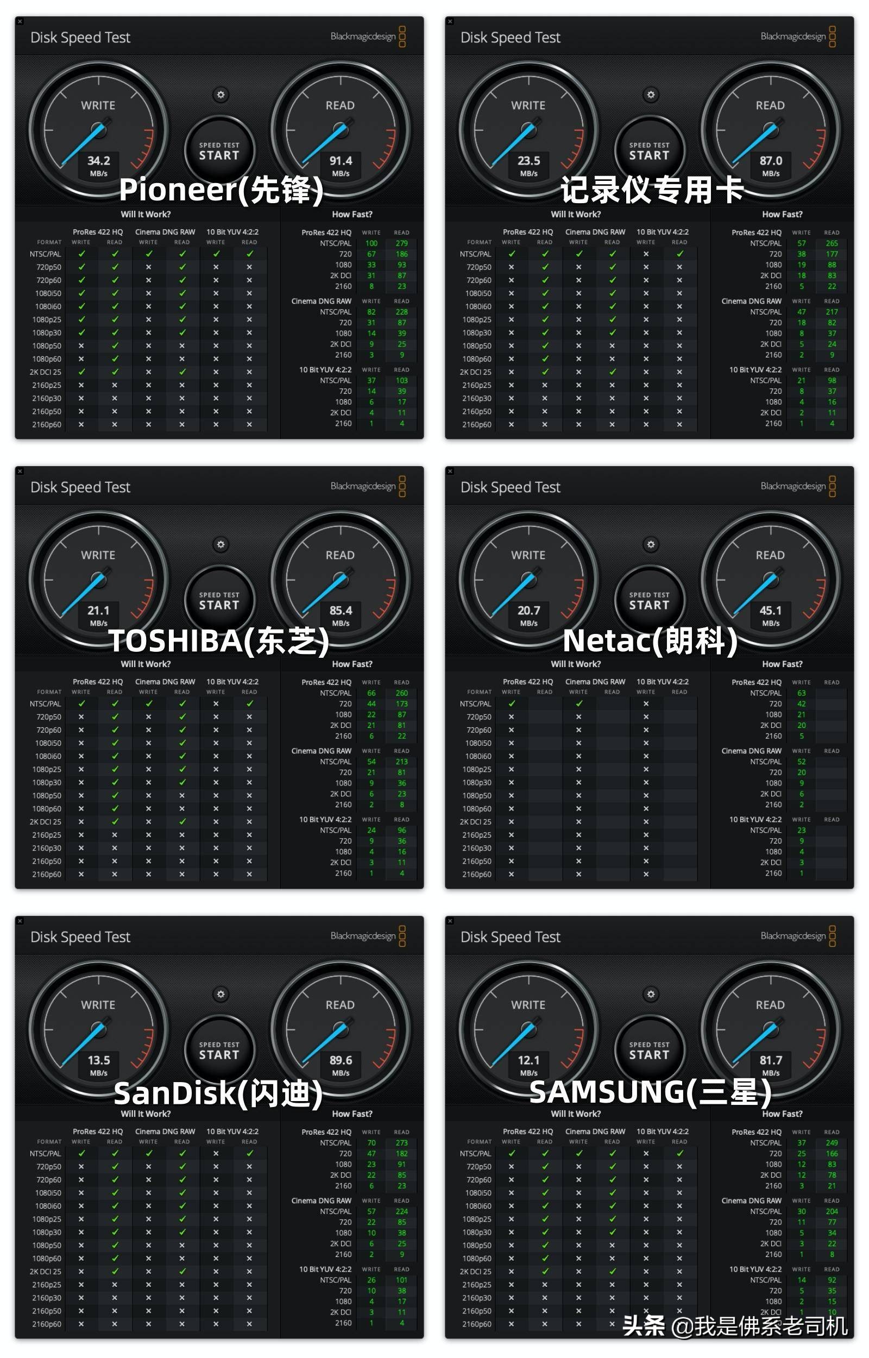Click the 12.1 MB/s SAMSUNG write gauge

[x=528, y=1029]
